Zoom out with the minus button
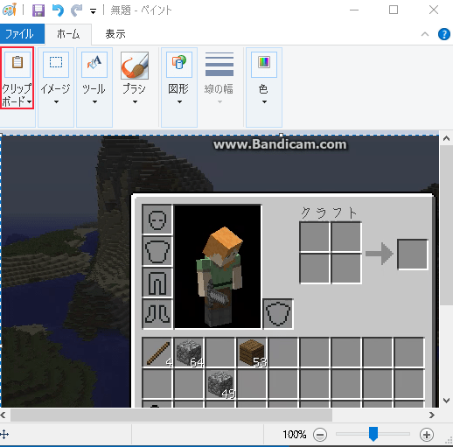 click(320, 435)
